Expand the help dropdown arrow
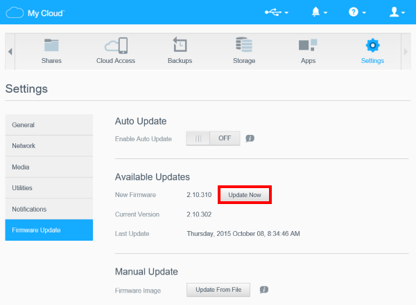This screenshot has height=305, width=416. click(364, 12)
